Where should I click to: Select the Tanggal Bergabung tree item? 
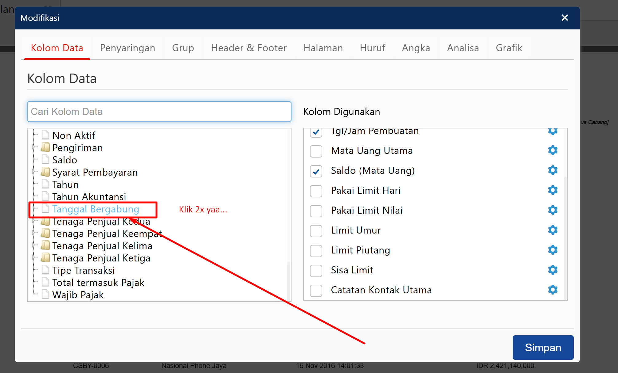[96, 209]
